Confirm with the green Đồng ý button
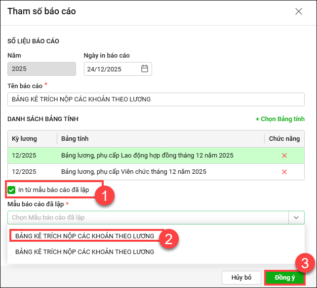Image resolution: width=317 pixels, height=288 pixels. tap(284, 278)
